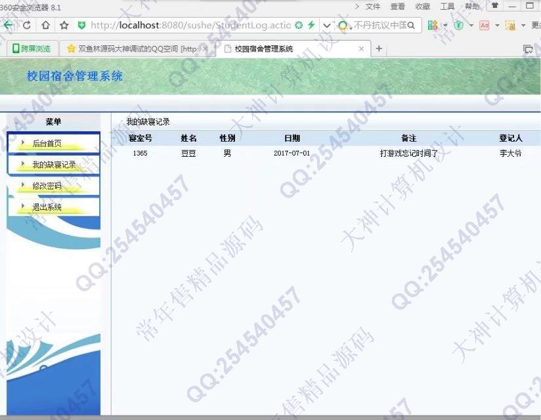The height and width of the screenshot is (420, 541).
Task: Open the 查看 menu
Action: coord(397,6)
